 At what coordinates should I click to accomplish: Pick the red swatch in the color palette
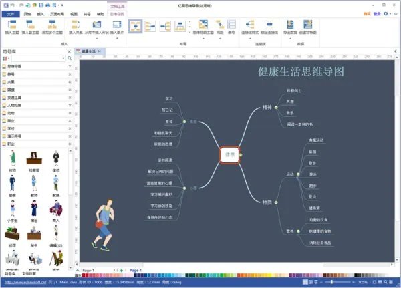click(x=84, y=275)
